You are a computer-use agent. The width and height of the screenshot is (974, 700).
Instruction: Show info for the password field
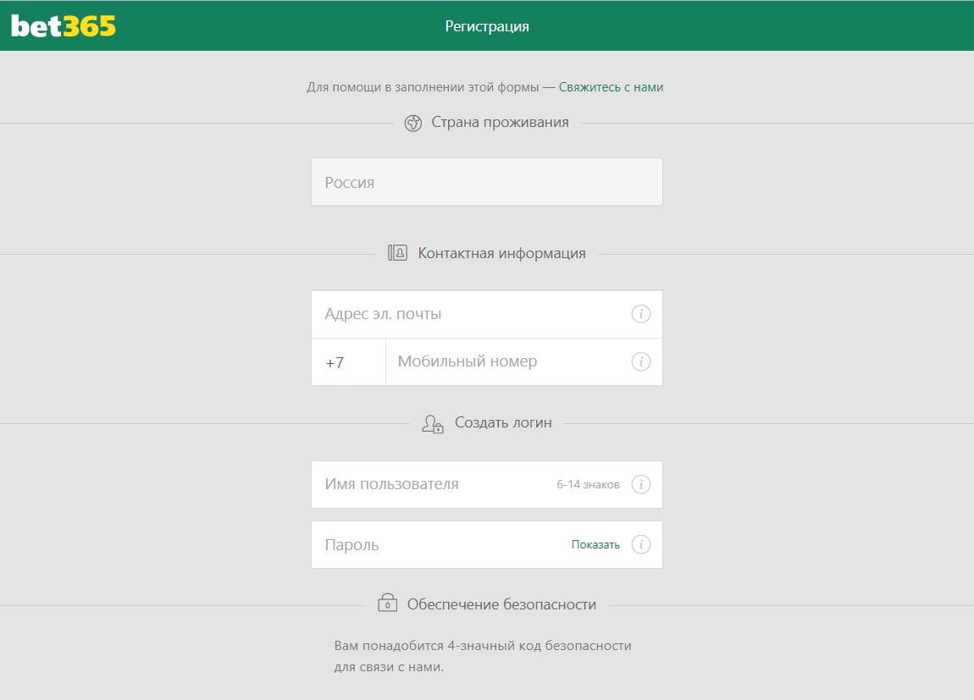(640, 544)
